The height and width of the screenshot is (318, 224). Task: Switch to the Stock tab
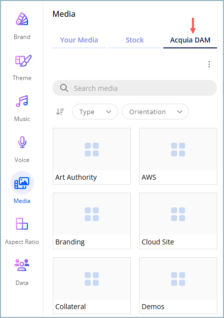pos(135,40)
